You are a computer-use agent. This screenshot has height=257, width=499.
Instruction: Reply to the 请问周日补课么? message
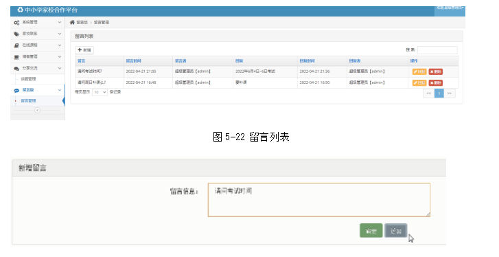click(419, 82)
